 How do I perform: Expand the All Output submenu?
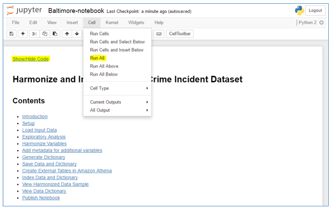117,110
